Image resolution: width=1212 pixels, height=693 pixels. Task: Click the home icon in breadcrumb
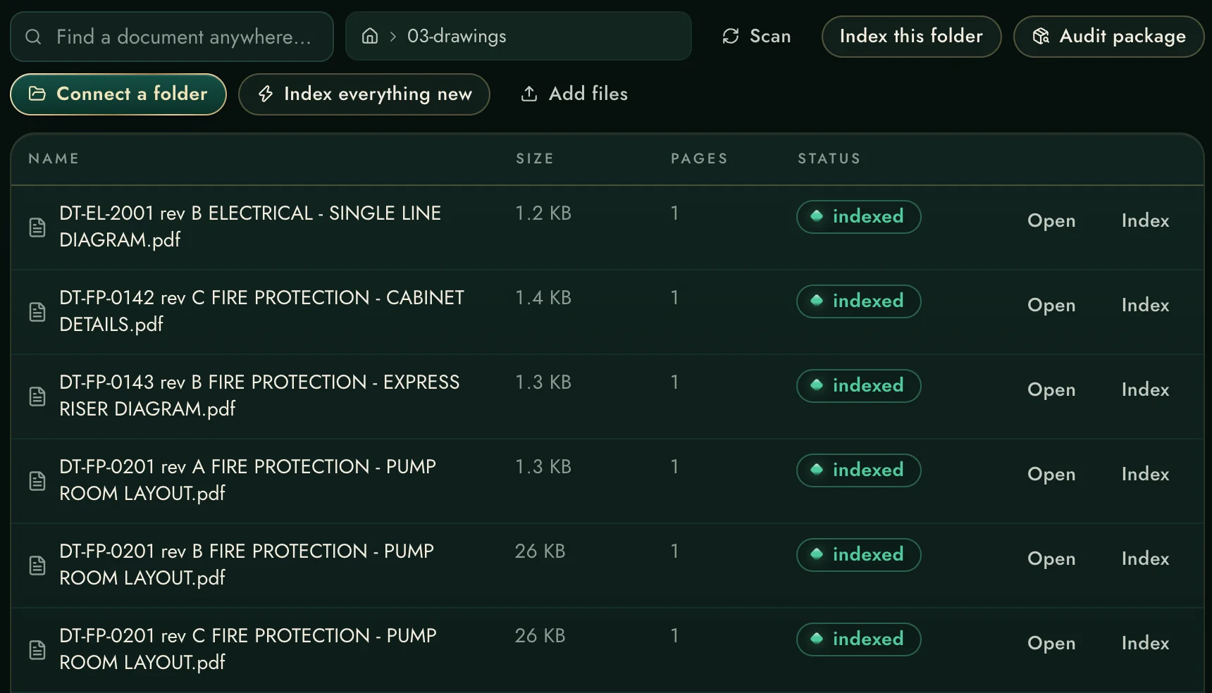[x=370, y=36]
